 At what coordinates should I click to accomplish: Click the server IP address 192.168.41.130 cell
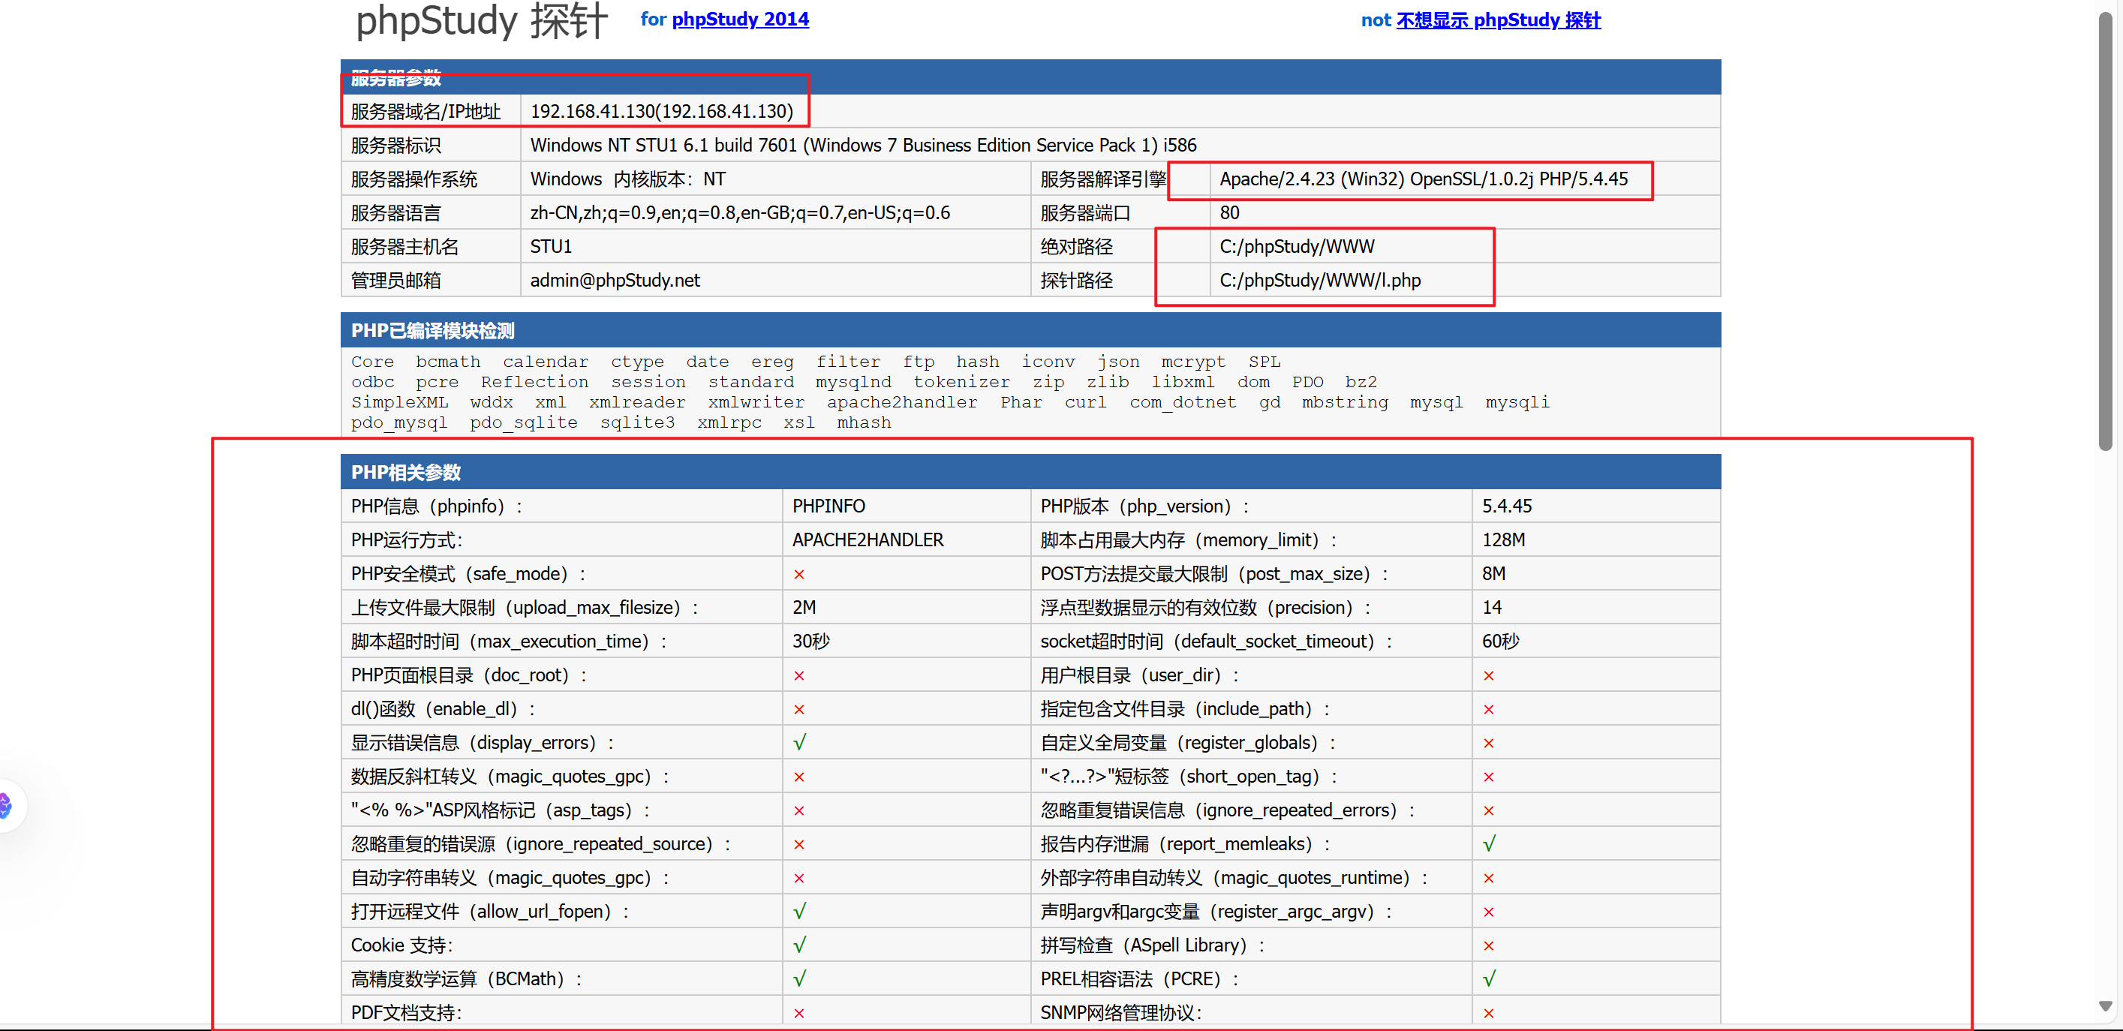pyautogui.click(x=661, y=111)
